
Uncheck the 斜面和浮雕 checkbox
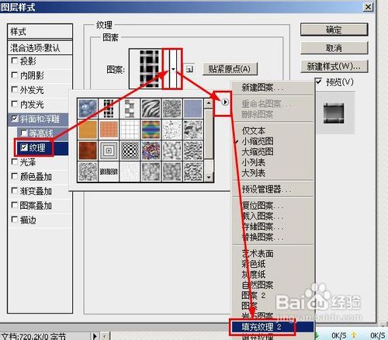(x=15, y=119)
